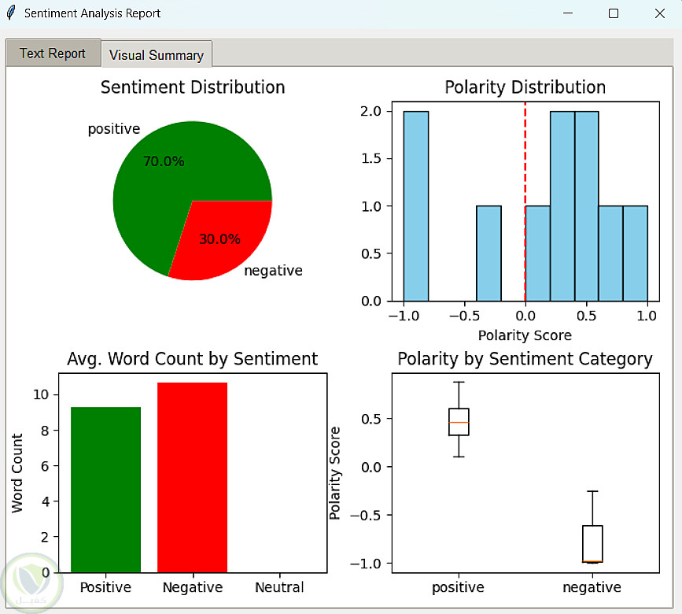The width and height of the screenshot is (682, 614).
Task: Click the Polarity Score x-axis label under the histogram
Action: coord(525,335)
